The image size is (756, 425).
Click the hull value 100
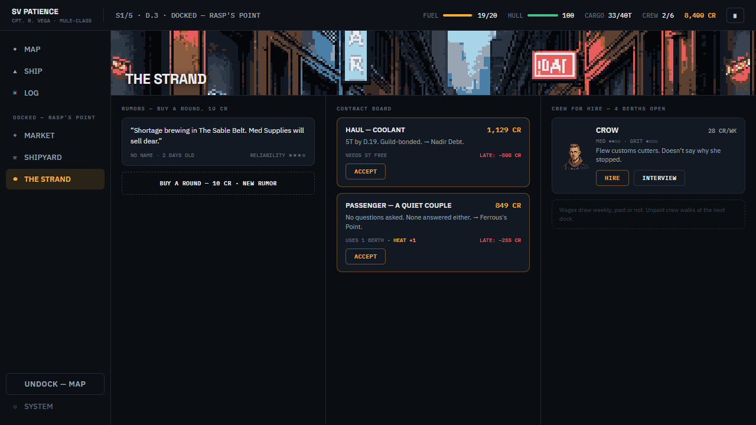[568, 15]
